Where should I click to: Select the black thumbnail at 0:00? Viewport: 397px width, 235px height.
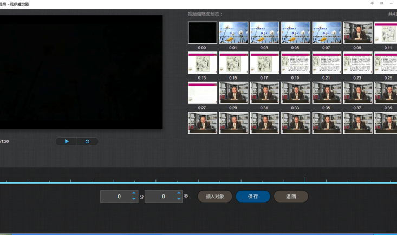point(202,33)
